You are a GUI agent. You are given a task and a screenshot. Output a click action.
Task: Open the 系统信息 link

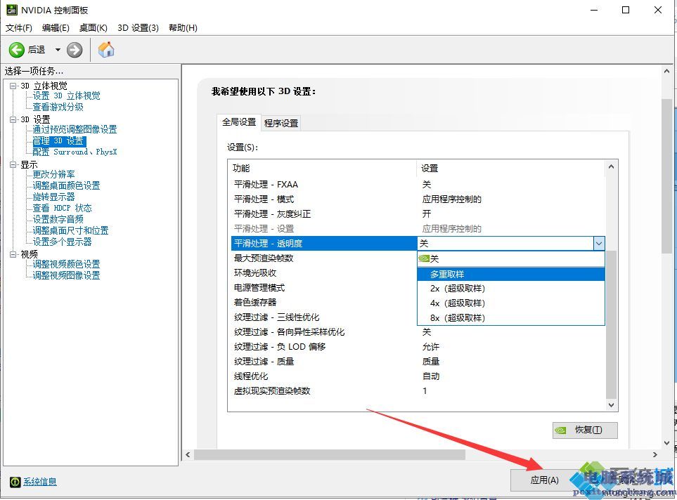40,482
